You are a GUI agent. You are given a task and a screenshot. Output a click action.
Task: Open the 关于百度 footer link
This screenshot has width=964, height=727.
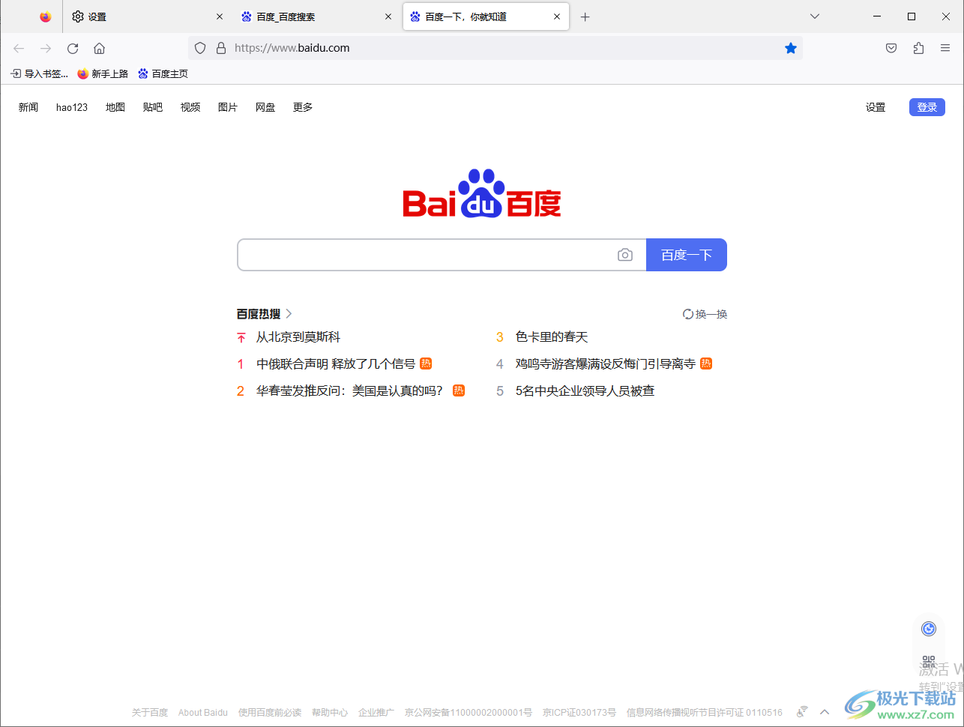pos(150,712)
